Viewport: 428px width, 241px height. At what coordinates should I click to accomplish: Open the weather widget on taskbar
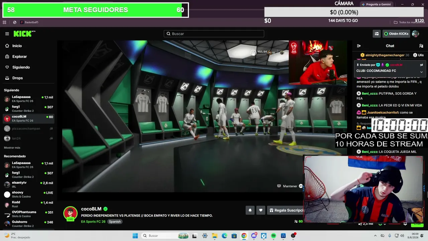point(17,236)
